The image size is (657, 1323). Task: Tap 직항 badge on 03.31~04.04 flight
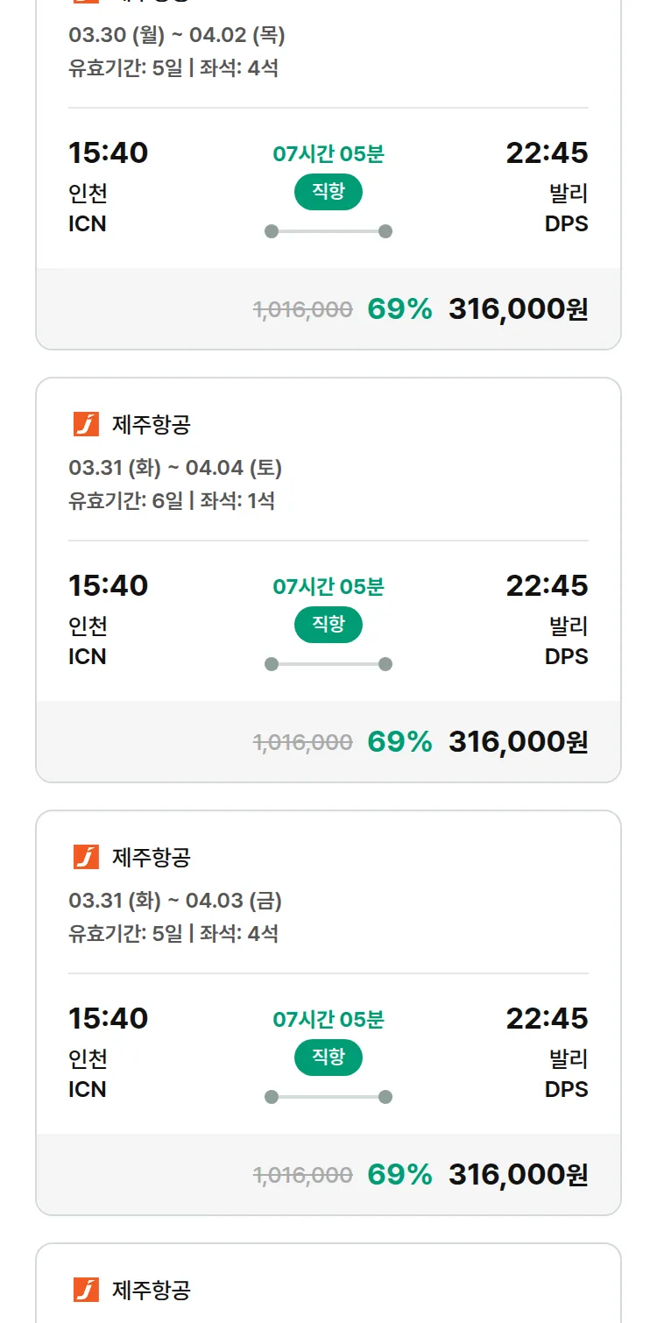328,625
